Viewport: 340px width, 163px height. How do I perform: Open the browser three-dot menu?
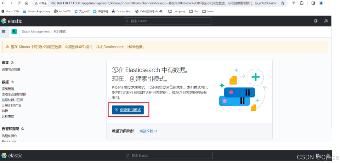[329, 3]
